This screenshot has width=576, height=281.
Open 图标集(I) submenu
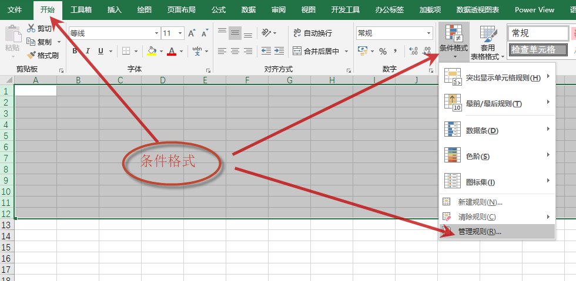[497, 181]
